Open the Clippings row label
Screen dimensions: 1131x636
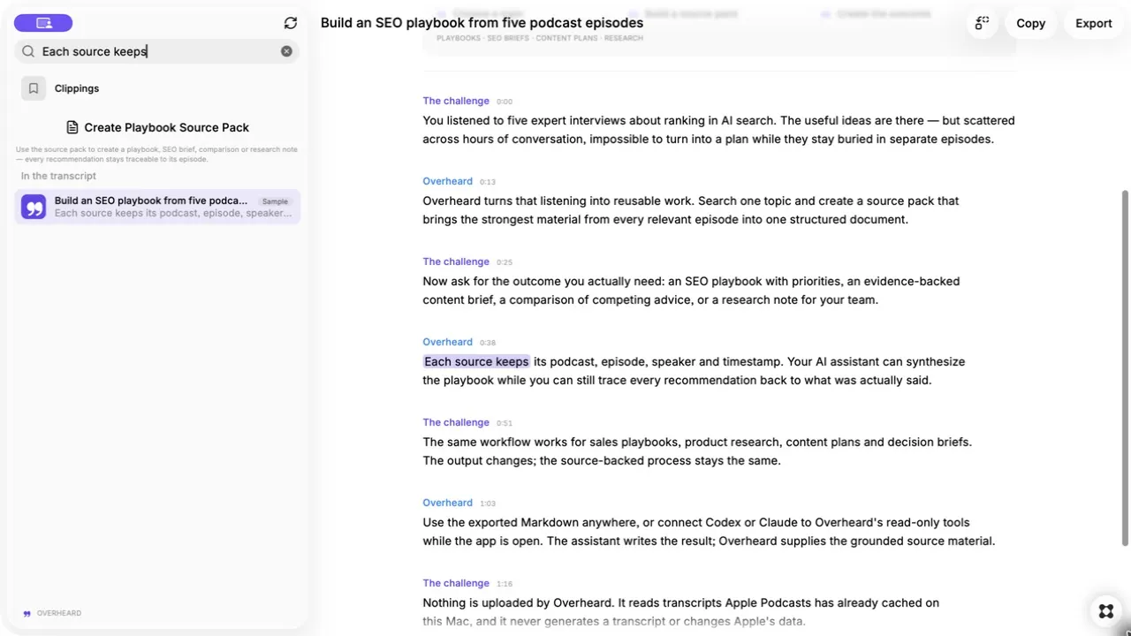[77, 88]
